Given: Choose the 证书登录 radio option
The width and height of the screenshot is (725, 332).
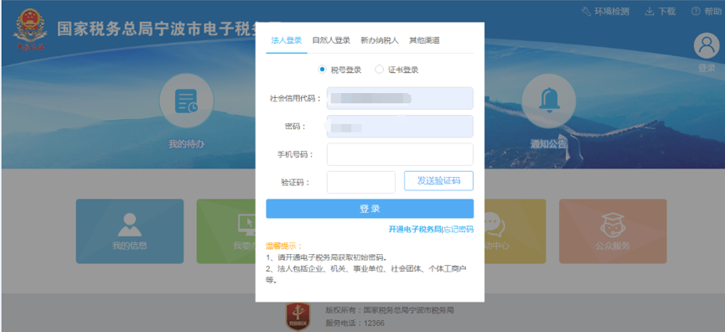Looking at the screenshot, I should 379,70.
